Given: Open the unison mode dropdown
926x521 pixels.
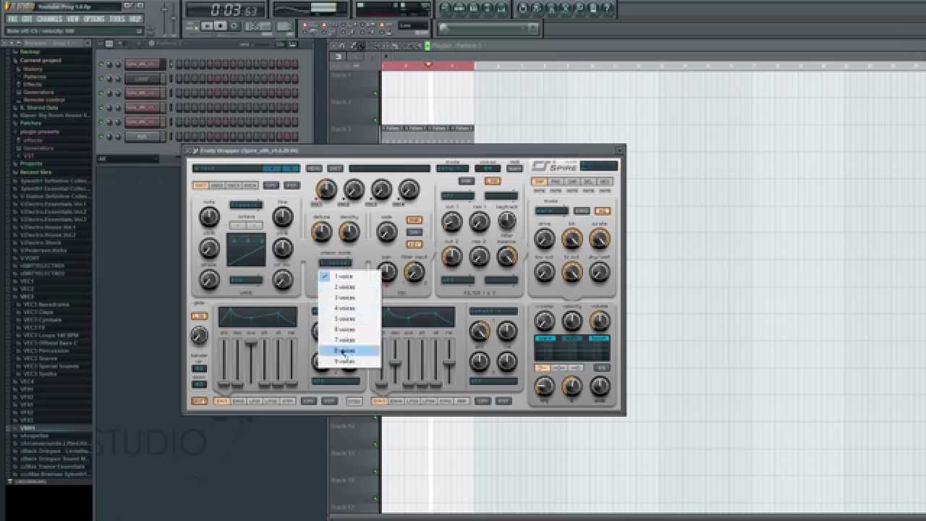Looking at the screenshot, I should point(336,263).
